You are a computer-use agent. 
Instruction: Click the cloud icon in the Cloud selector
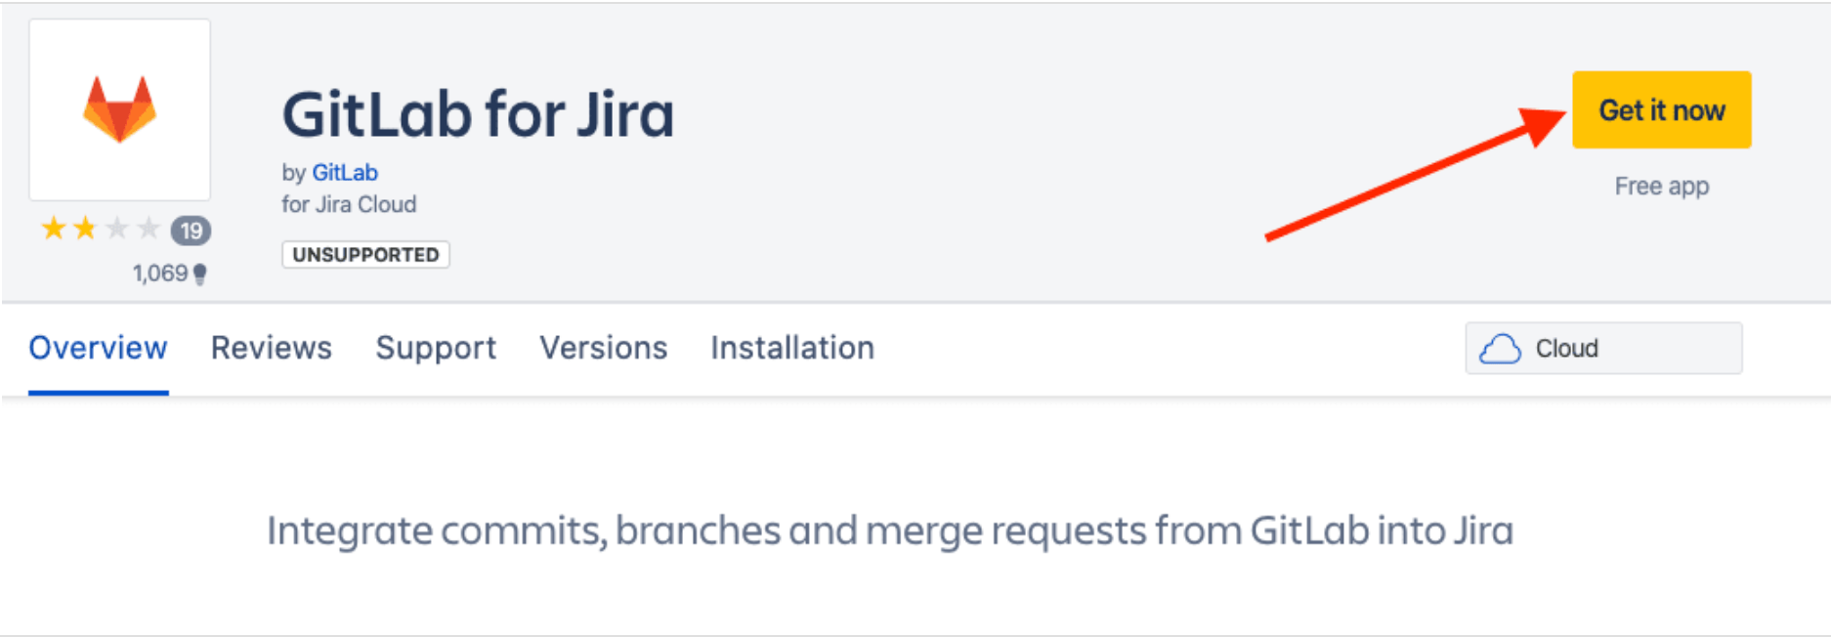(1502, 348)
